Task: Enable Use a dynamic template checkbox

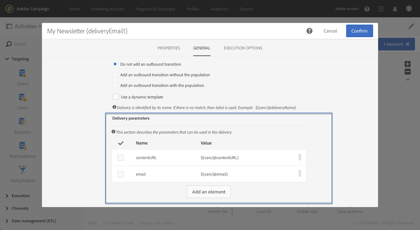Action: 116,97
